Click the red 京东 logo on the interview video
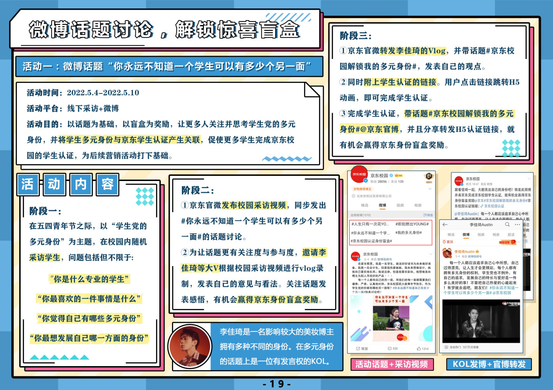Screen dimensions: 553x390 400,337
